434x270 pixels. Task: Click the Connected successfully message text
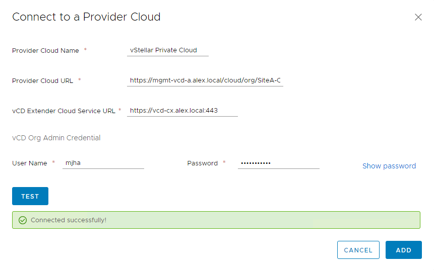(x=69, y=220)
